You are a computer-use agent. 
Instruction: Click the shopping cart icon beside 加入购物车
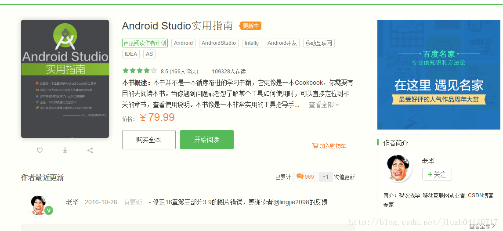315,146
